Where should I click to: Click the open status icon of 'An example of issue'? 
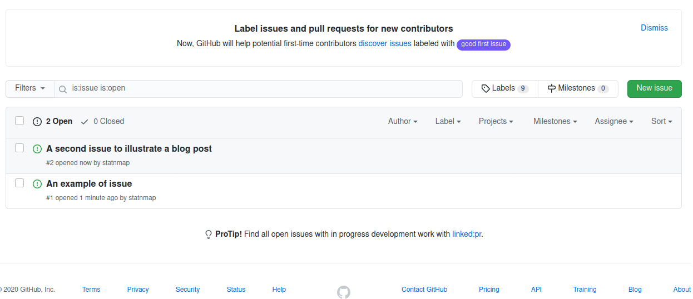pyautogui.click(x=37, y=184)
